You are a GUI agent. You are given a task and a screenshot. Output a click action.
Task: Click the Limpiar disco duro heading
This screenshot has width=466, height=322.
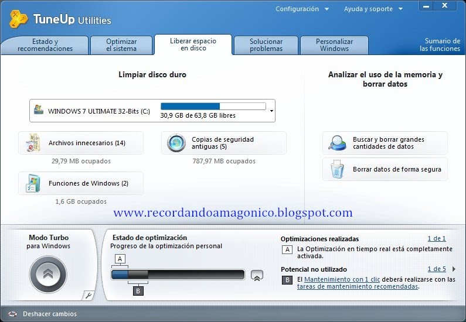[152, 74]
